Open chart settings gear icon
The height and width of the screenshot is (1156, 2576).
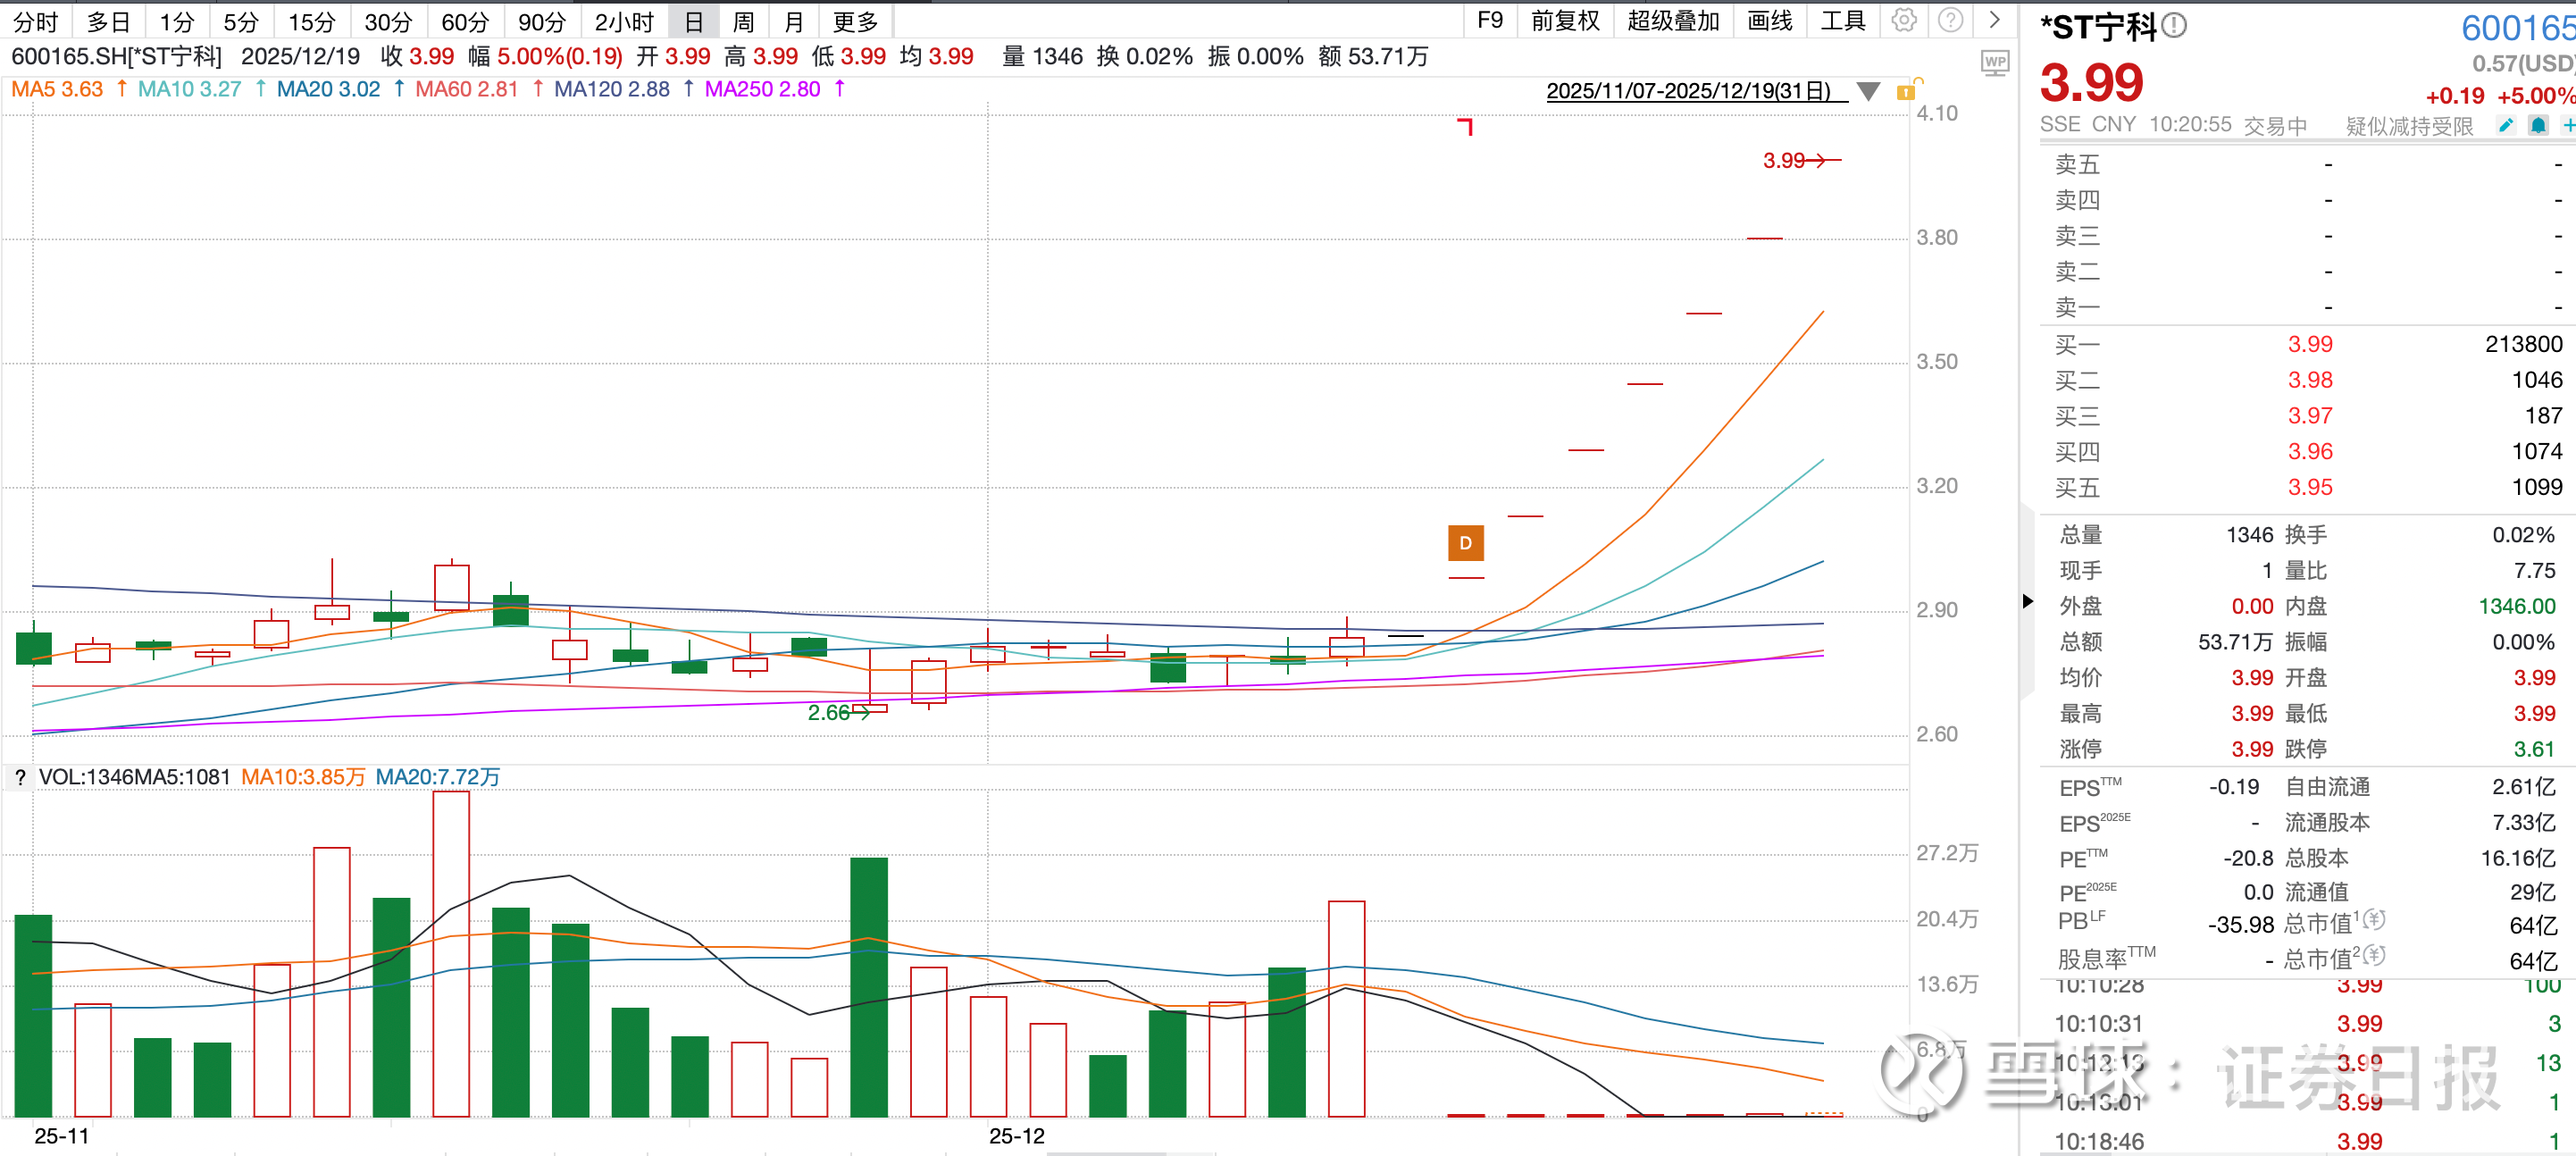1904,20
